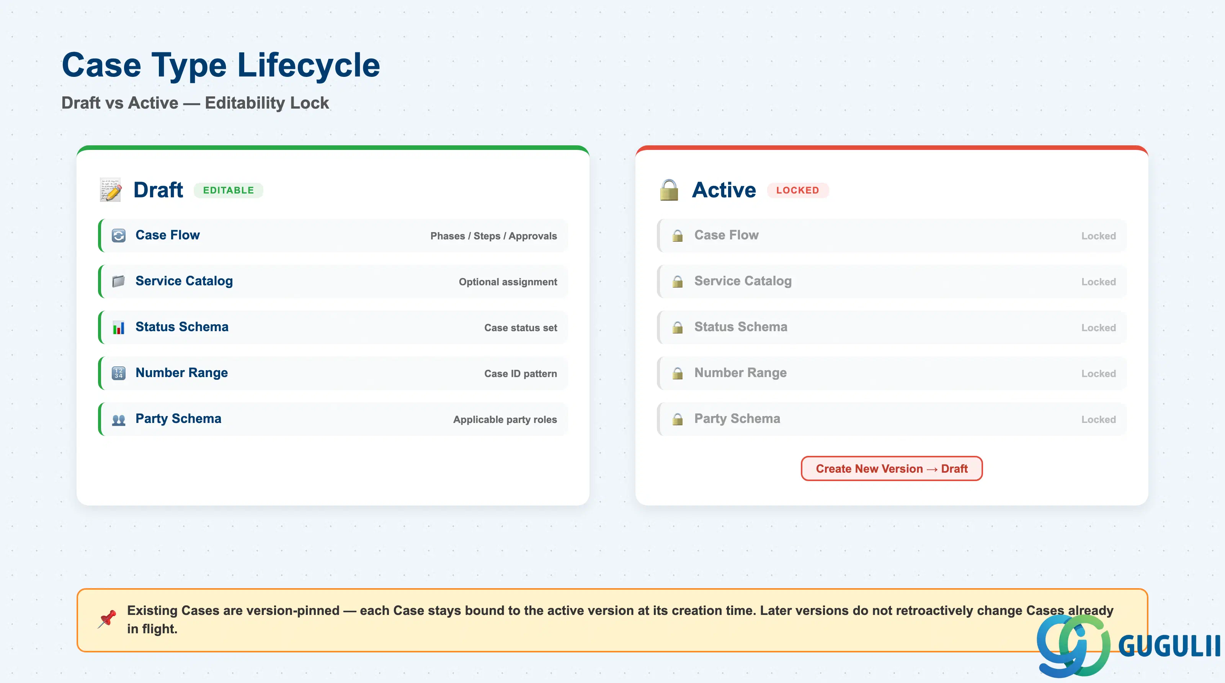Click the Case Flow refresh icon in Draft
Screen dimensions: 1225x683
tap(118, 236)
